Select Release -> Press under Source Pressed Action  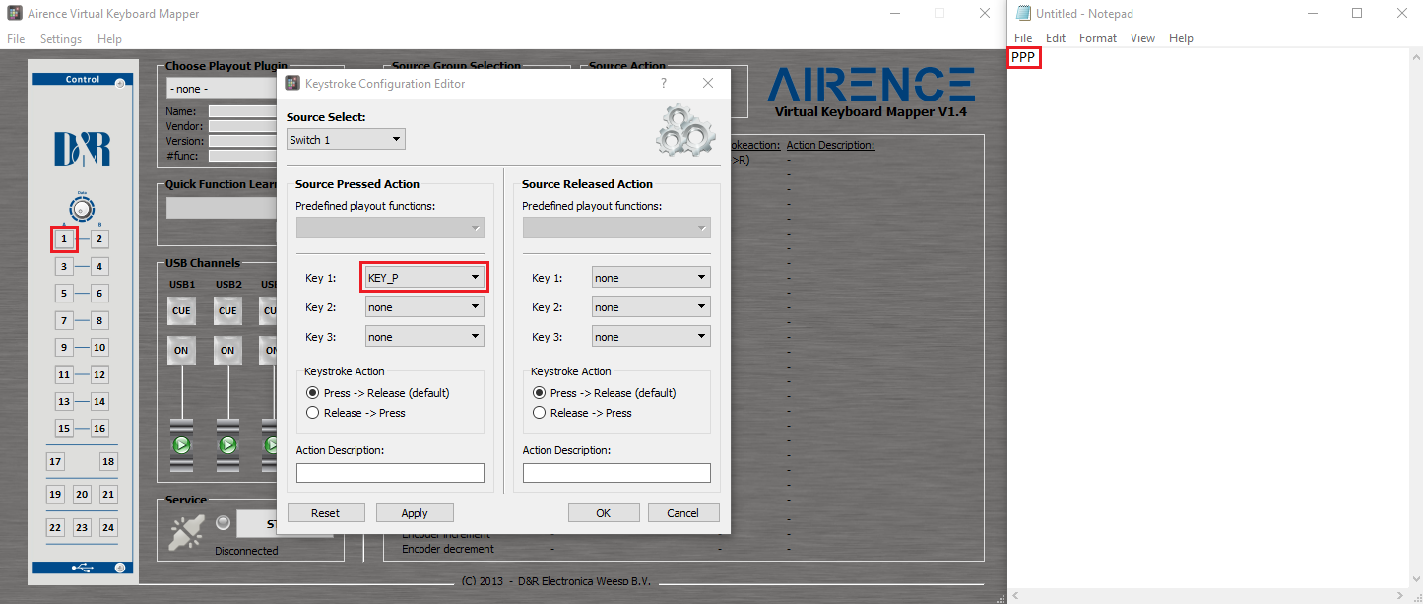point(313,413)
